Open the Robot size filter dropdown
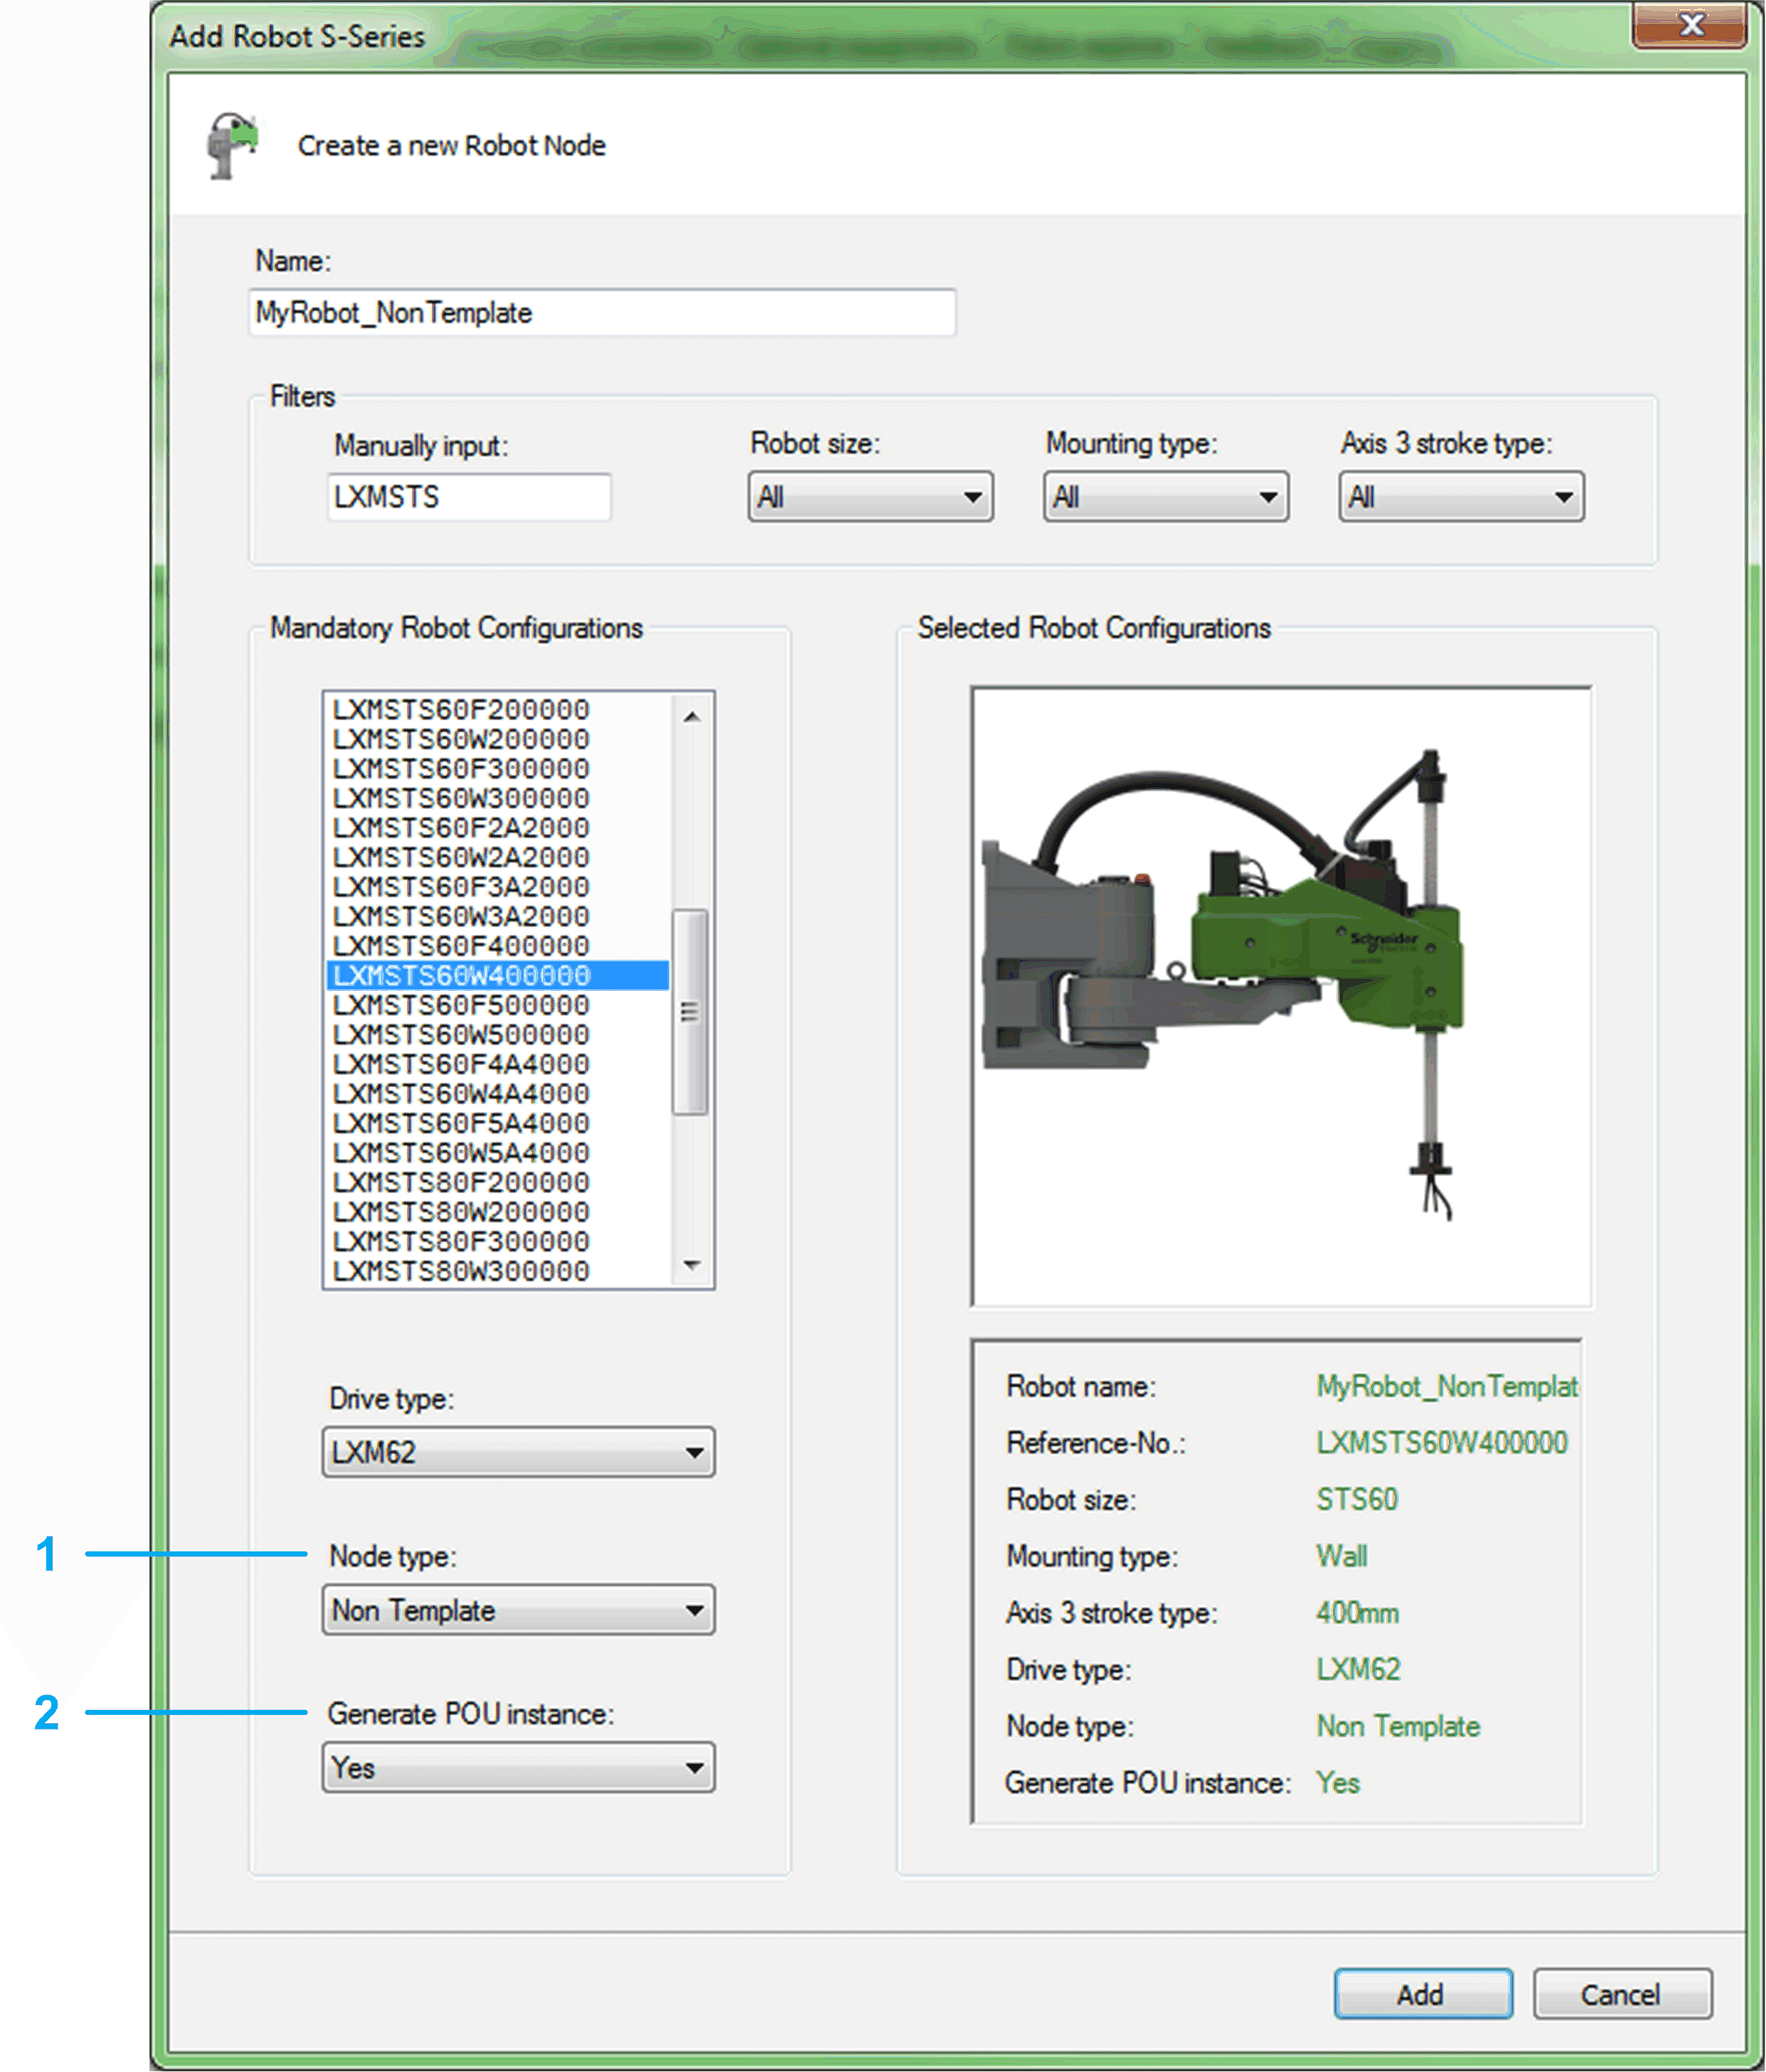Screen dimensions: 1766x2072 pos(870,497)
